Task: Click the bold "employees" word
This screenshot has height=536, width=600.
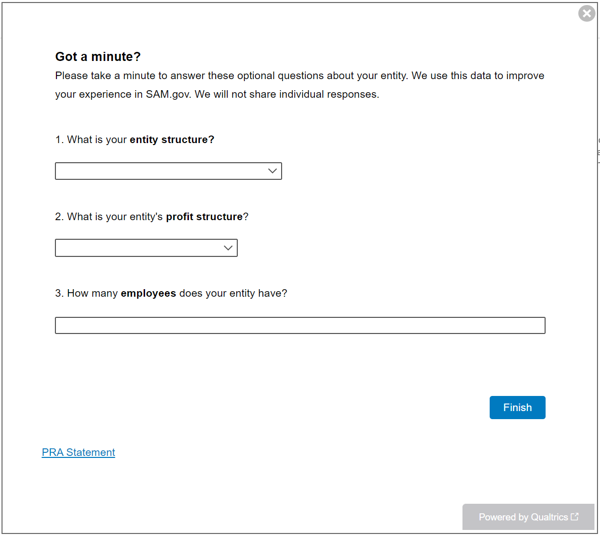Action: pyautogui.click(x=148, y=293)
